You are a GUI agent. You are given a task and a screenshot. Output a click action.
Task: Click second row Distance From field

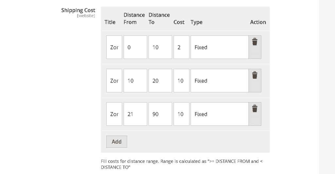click(135, 81)
